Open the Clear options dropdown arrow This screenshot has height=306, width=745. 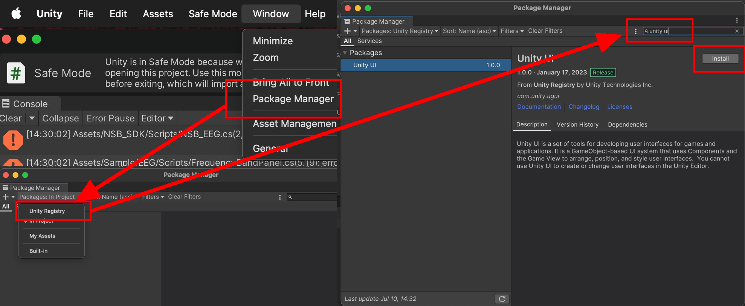pyautogui.click(x=32, y=118)
